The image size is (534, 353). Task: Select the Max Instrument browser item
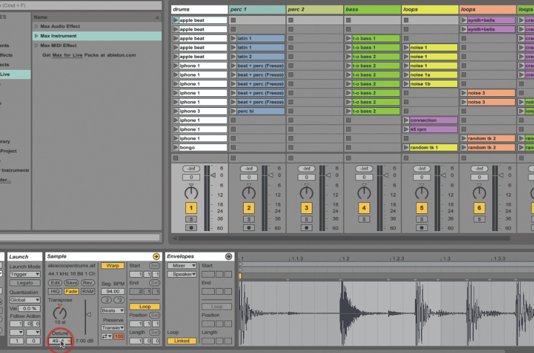58,36
